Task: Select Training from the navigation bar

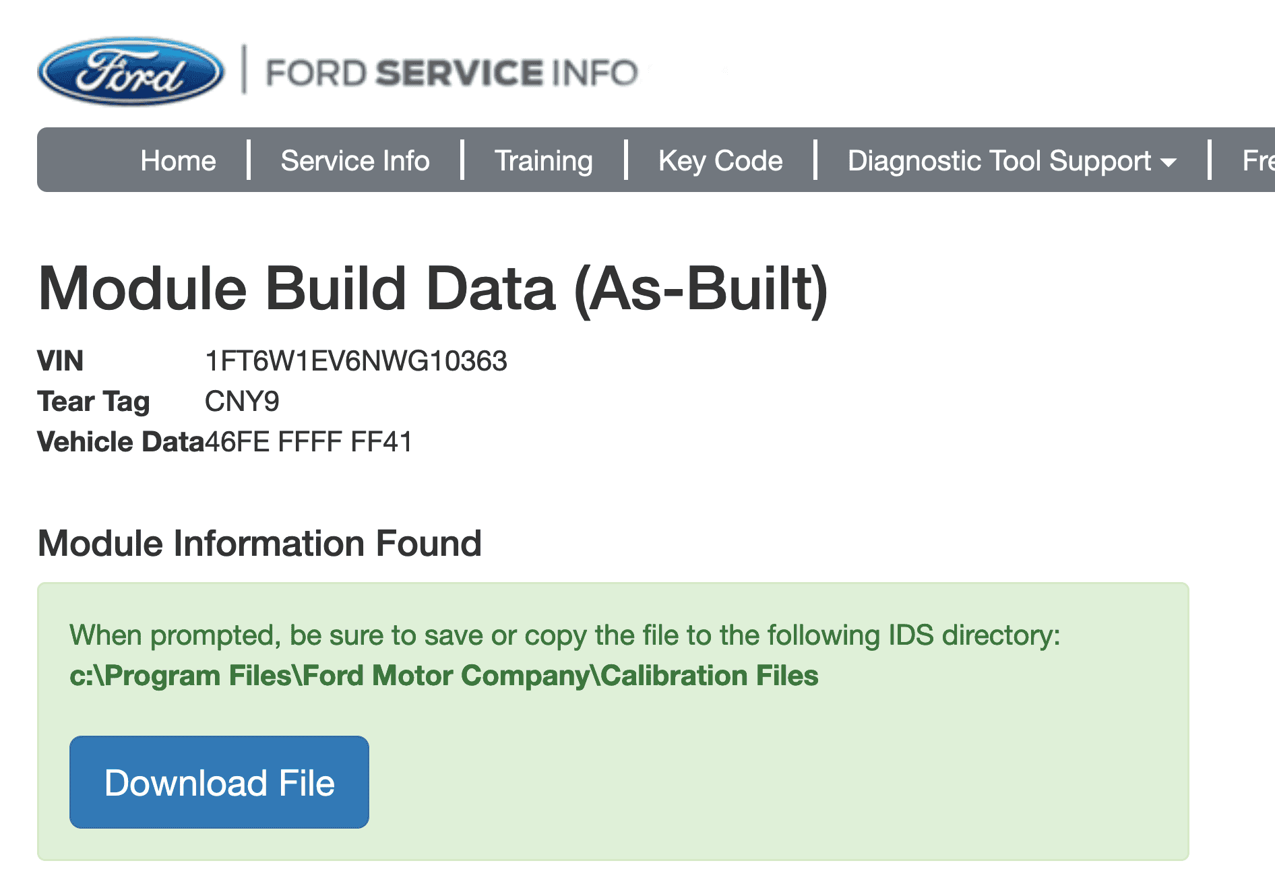Action: pyautogui.click(x=543, y=161)
